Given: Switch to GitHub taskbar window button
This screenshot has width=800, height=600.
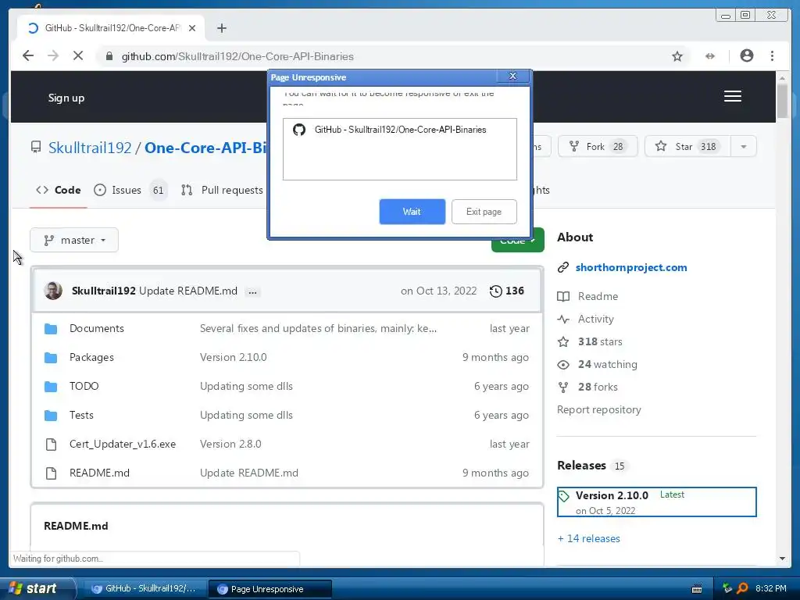Looking at the screenshot, I should coord(145,589).
